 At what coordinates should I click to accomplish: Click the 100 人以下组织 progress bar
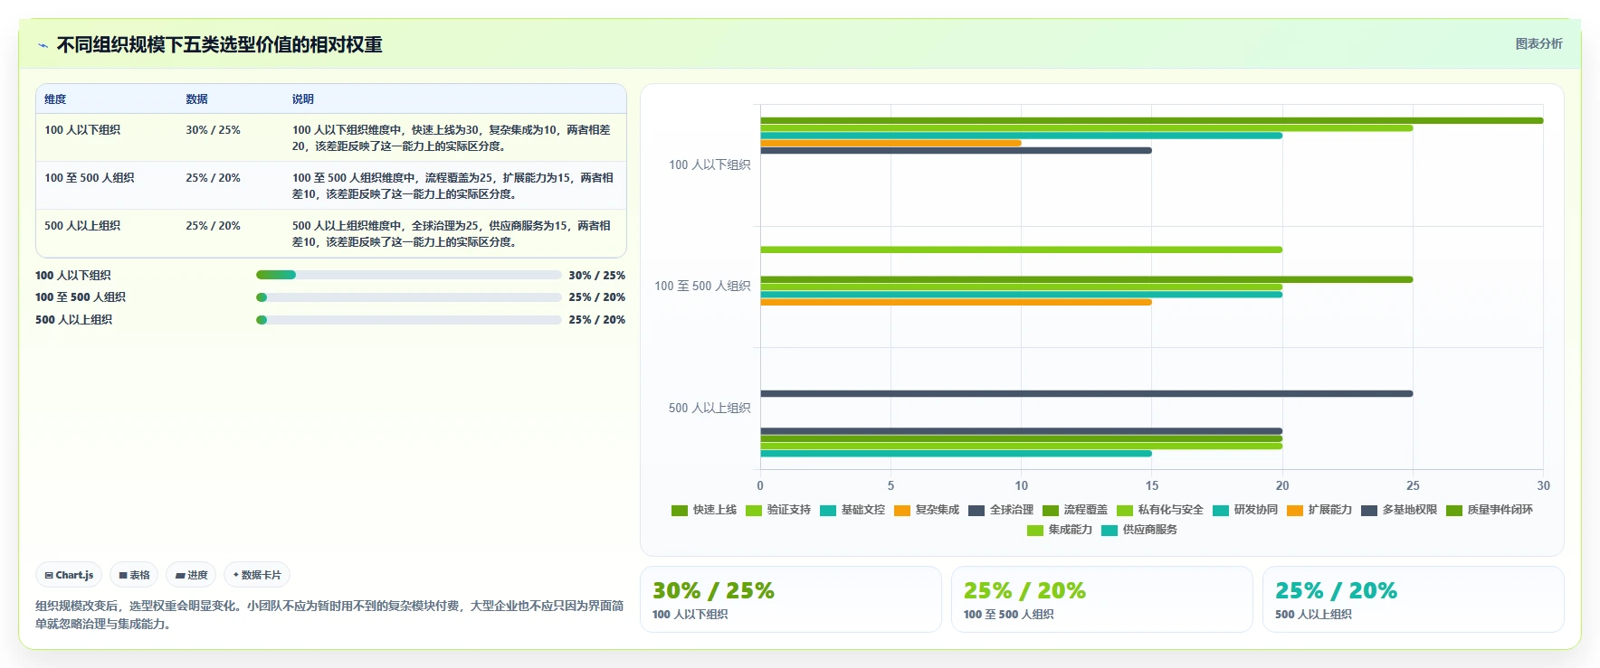click(409, 275)
